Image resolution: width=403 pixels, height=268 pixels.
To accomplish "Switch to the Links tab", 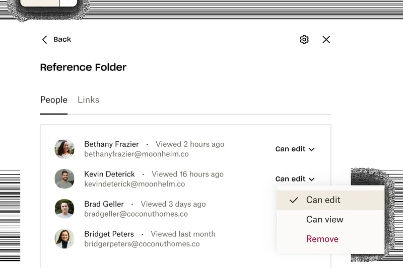I will [x=88, y=100].
